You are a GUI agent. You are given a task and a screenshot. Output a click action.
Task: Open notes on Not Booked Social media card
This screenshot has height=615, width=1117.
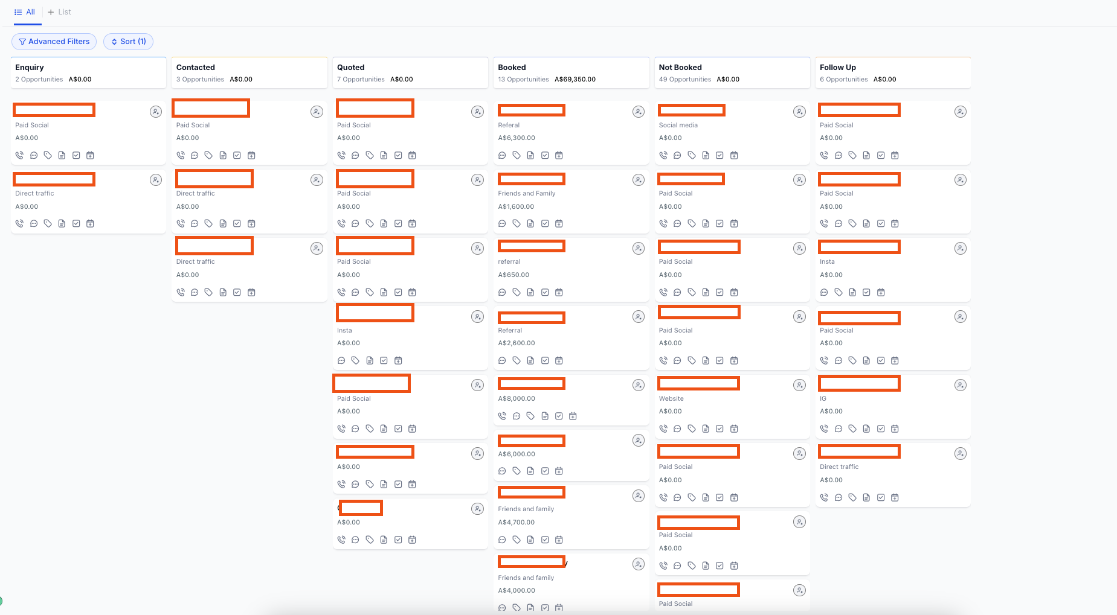706,155
